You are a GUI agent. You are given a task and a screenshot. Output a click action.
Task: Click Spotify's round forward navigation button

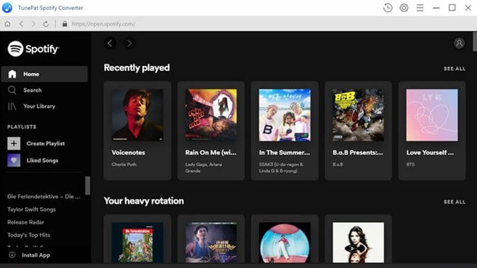(129, 43)
